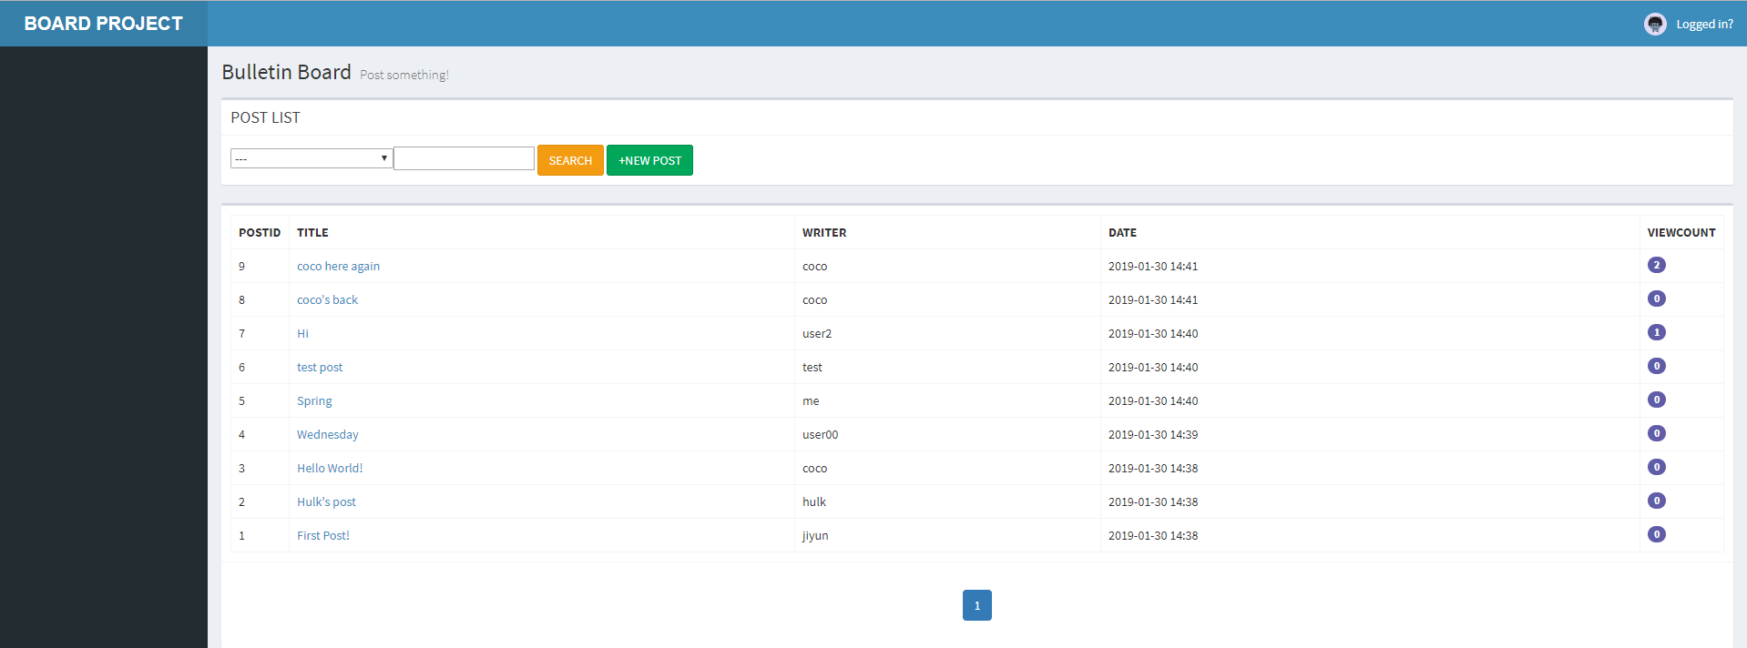This screenshot has height=648, width=1747.
Task: Click view count badge of 'Spring' row
Action: (x=1657, y=400)
